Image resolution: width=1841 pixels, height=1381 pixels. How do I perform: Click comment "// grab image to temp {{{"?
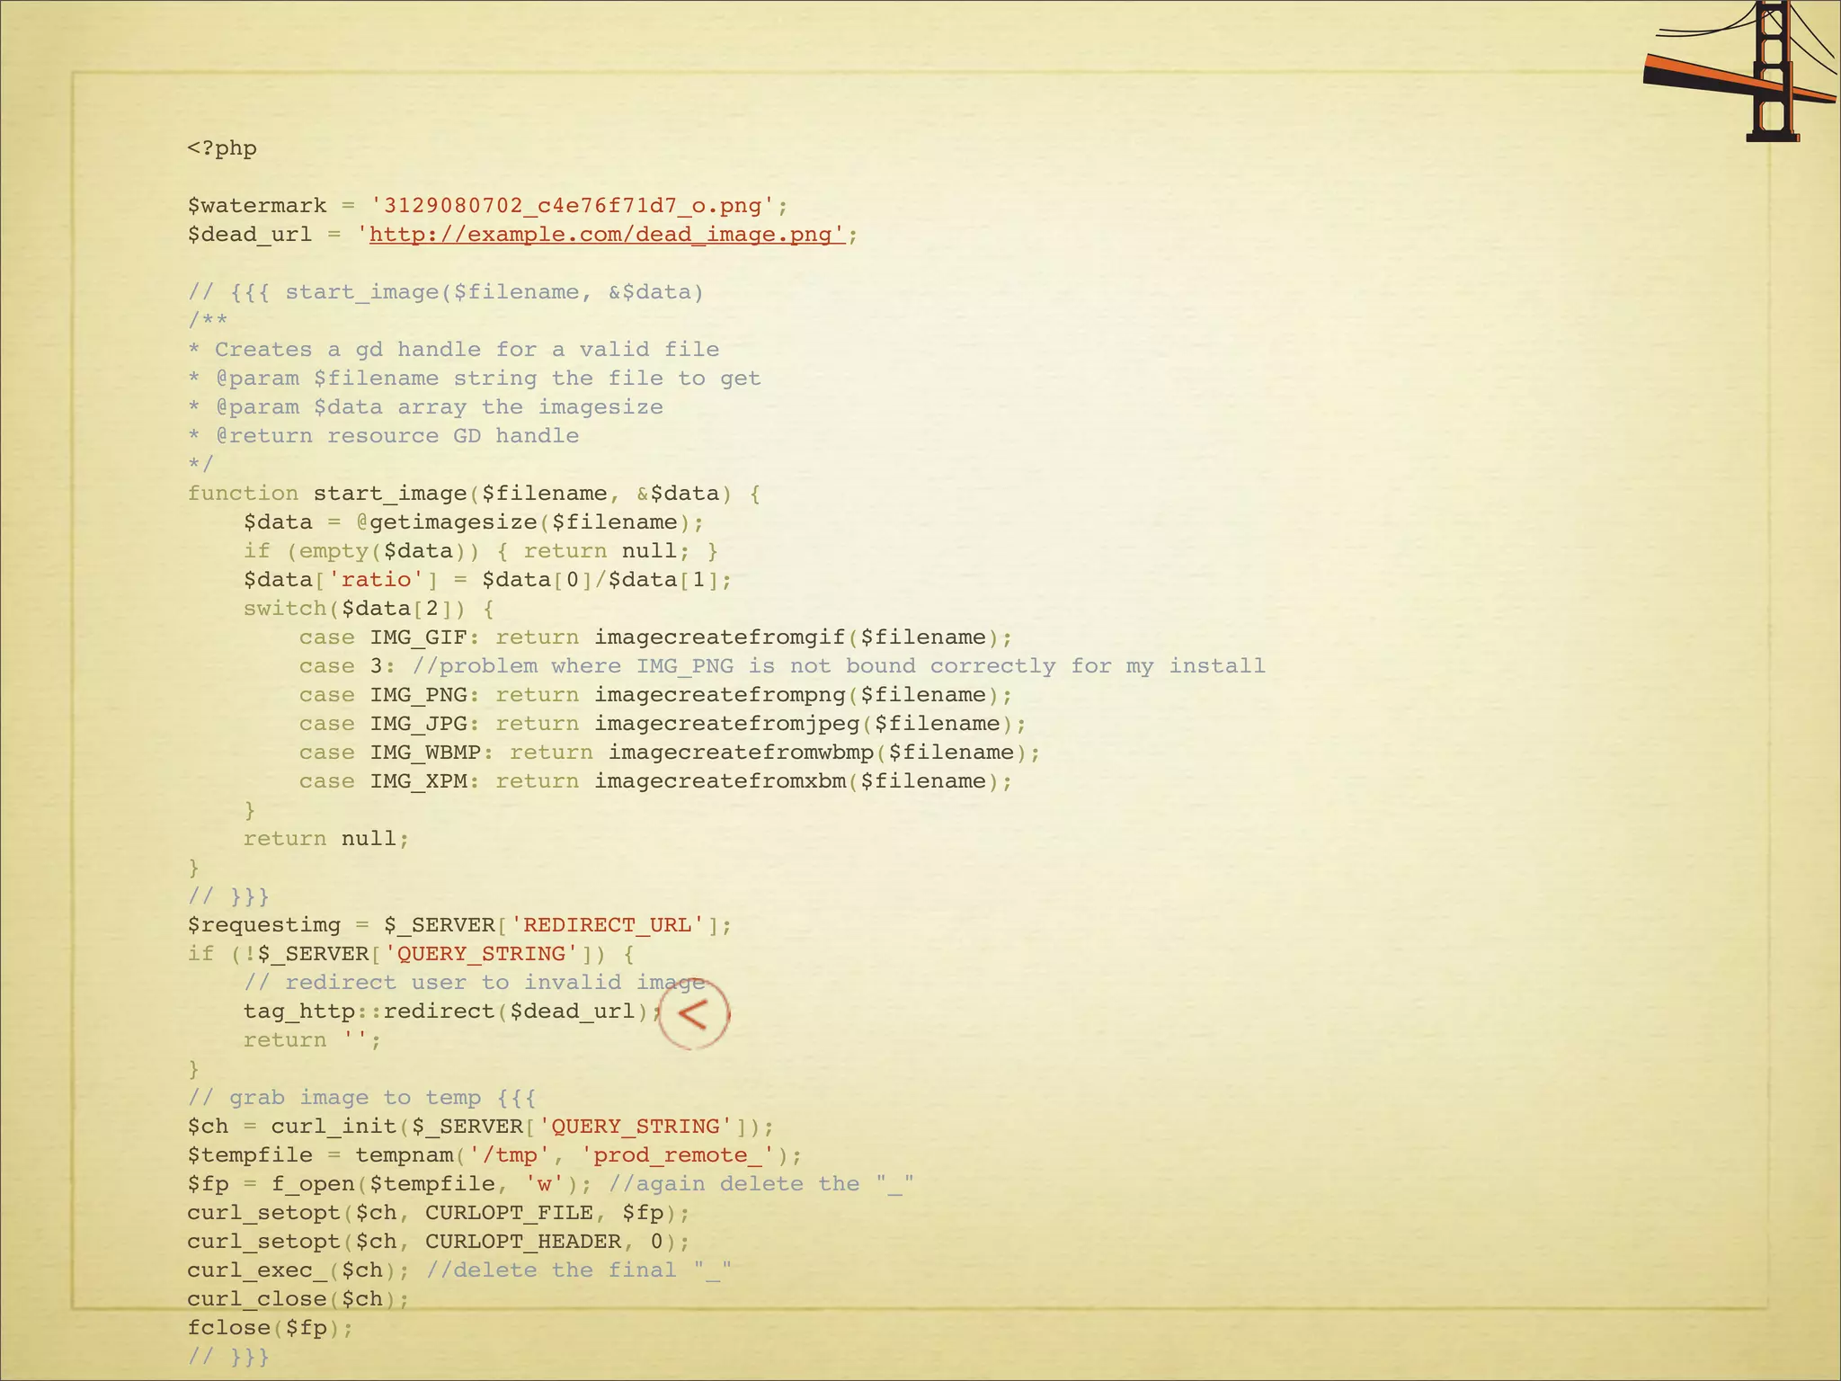[362, 1098]
